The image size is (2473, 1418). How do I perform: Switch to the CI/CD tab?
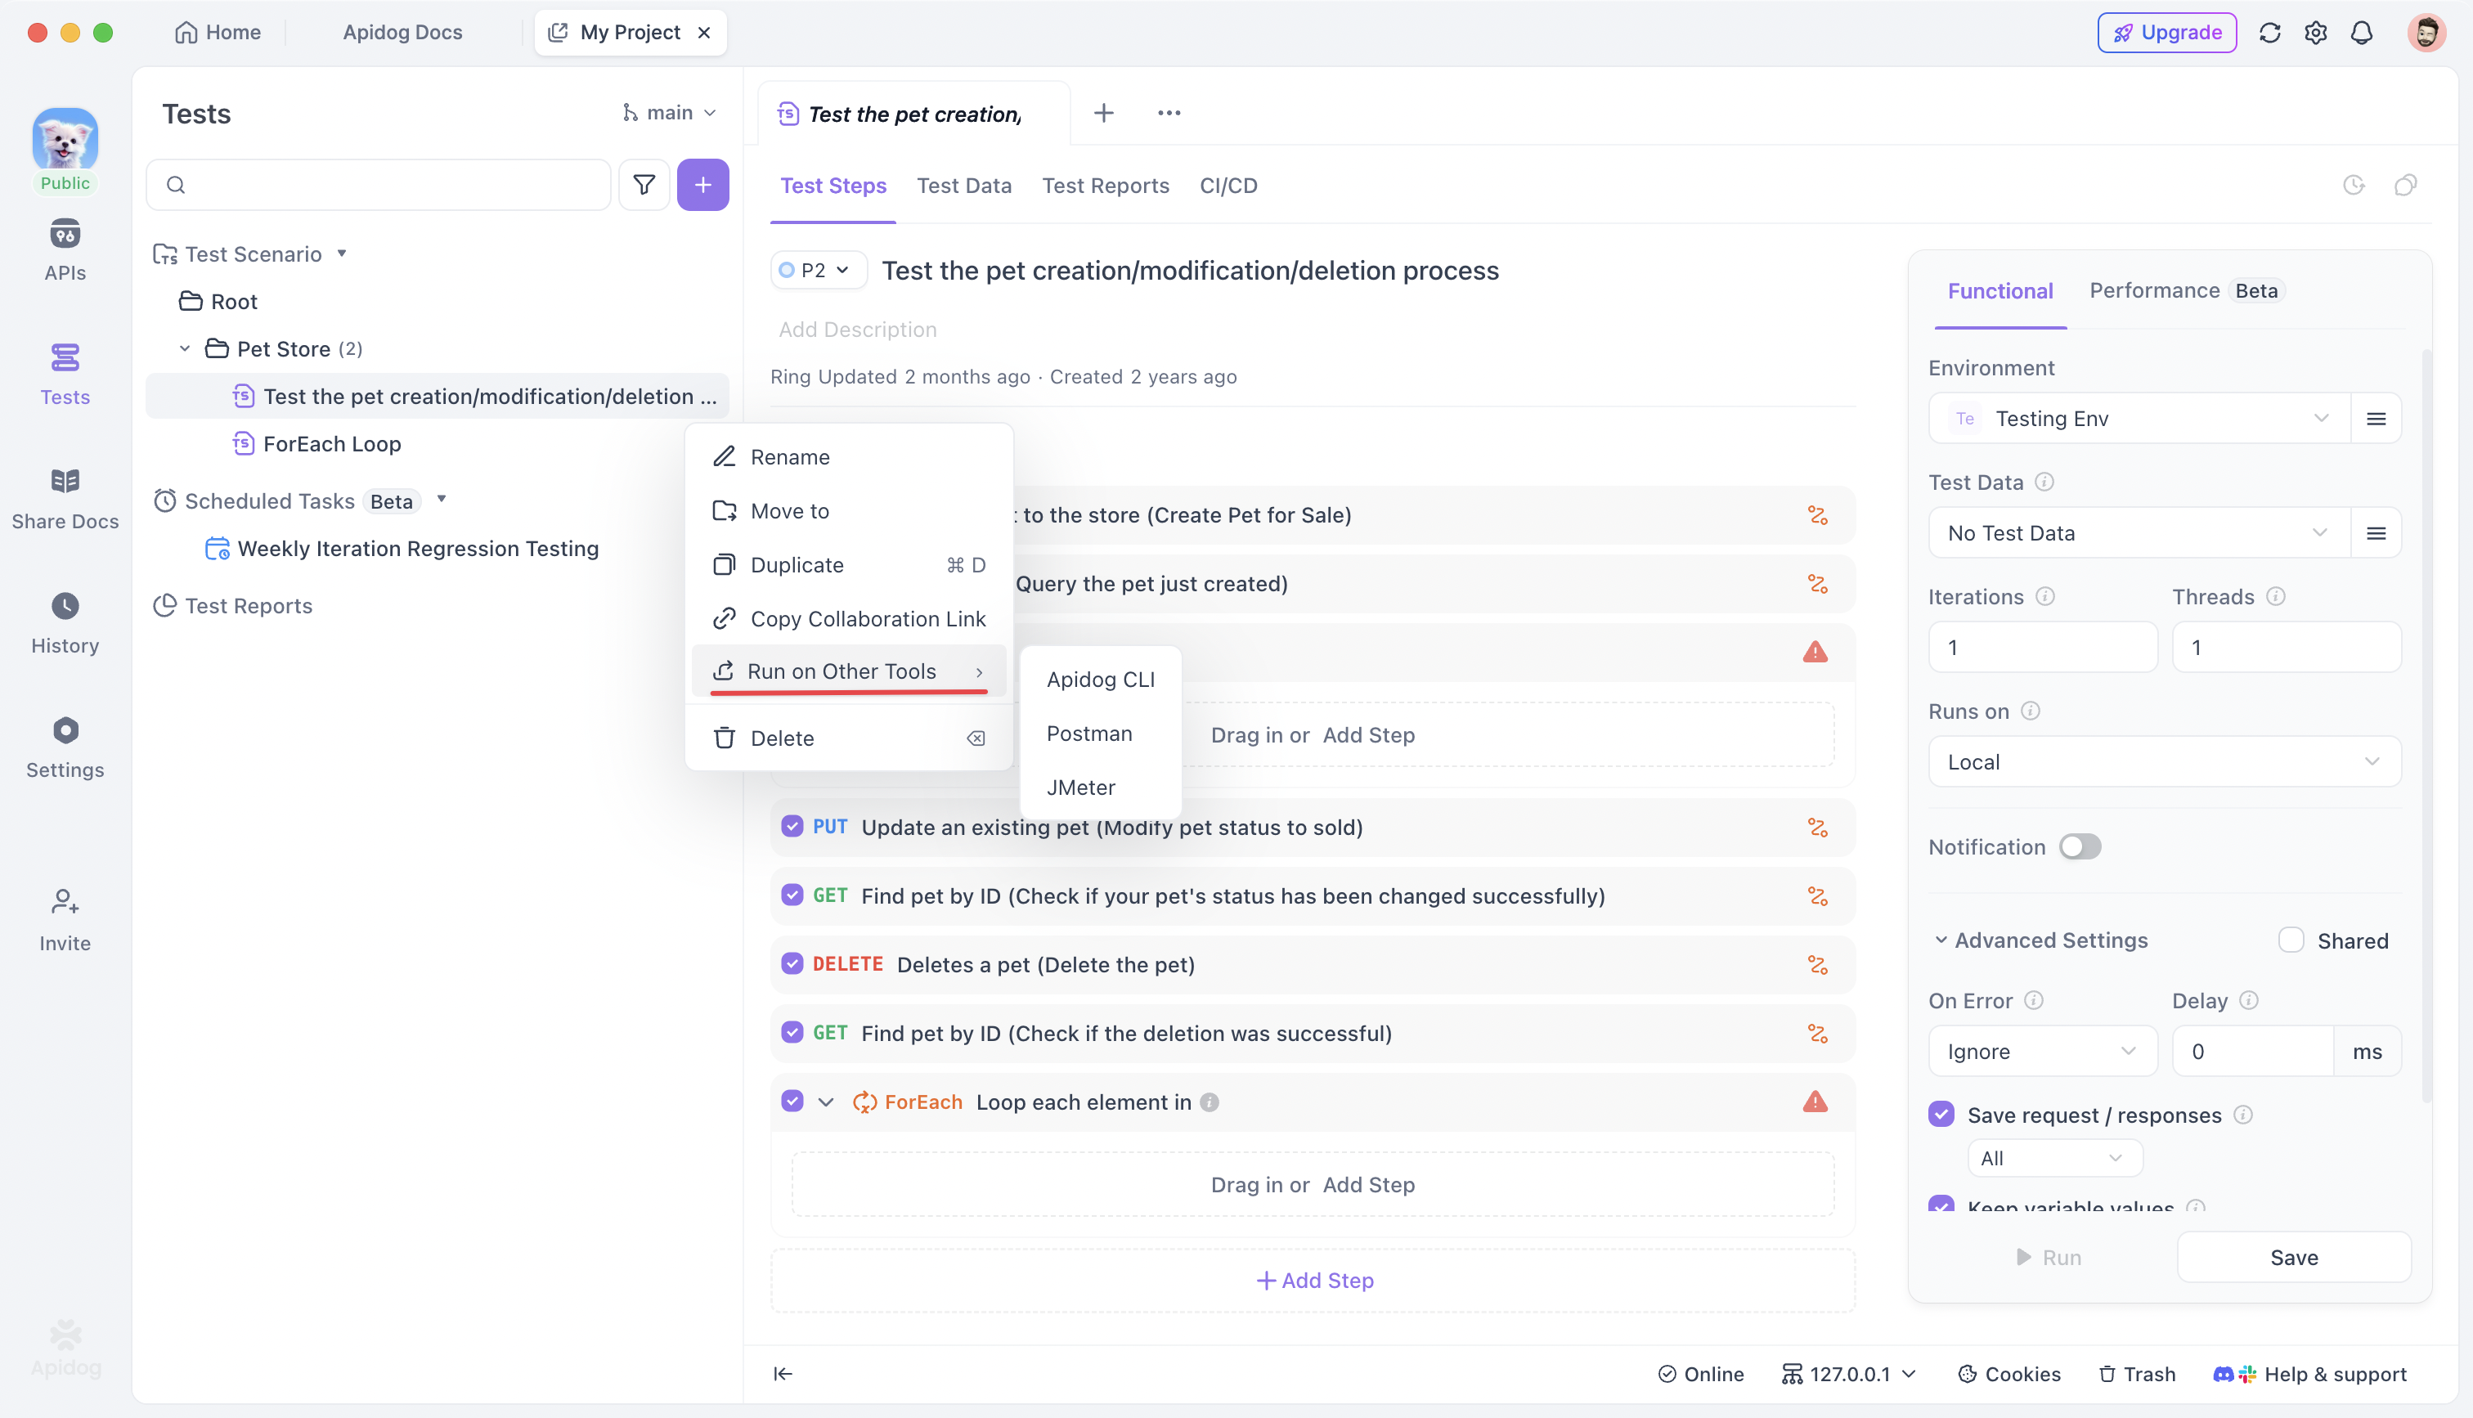point(1228,185)
